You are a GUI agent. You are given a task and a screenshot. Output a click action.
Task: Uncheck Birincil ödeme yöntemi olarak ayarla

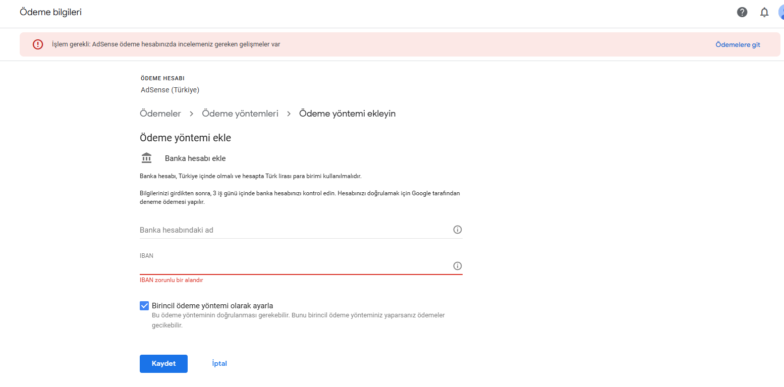[x=144, y=306]
